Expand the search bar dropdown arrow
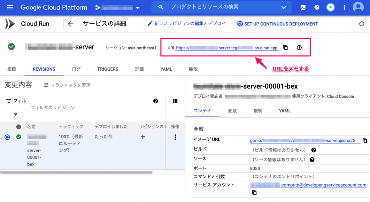Image resolution: width=370 pixels, height=202 pixels. [x=284, y=7]
